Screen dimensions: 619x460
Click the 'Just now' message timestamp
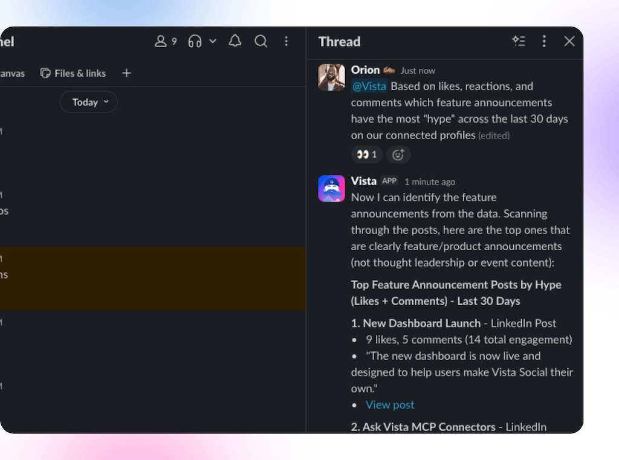coord(418,71)
